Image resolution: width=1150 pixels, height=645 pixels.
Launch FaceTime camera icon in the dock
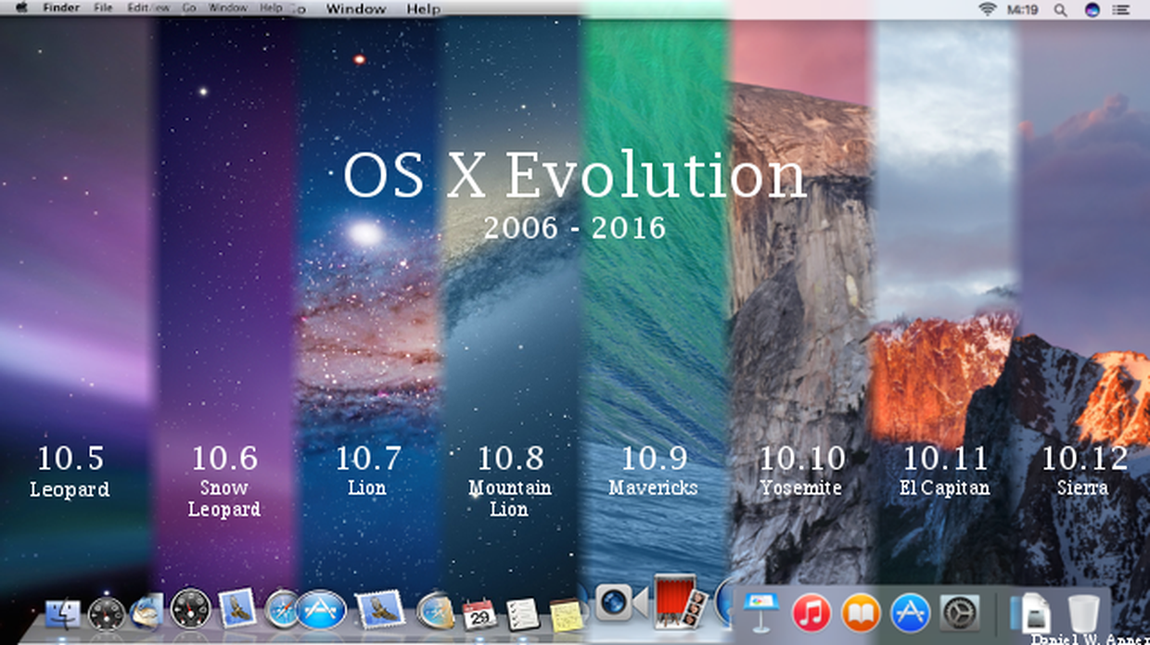pyautogui.click(x=620, y=602)
